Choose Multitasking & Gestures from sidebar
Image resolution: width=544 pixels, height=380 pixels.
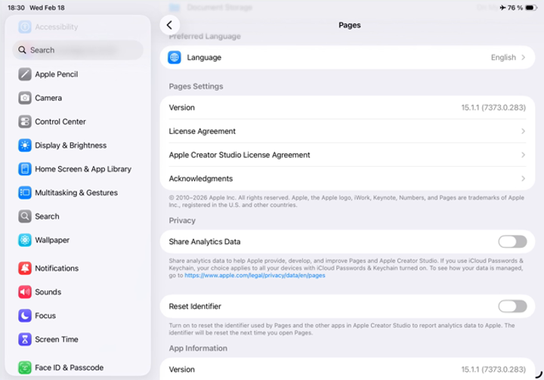point(76,193)
